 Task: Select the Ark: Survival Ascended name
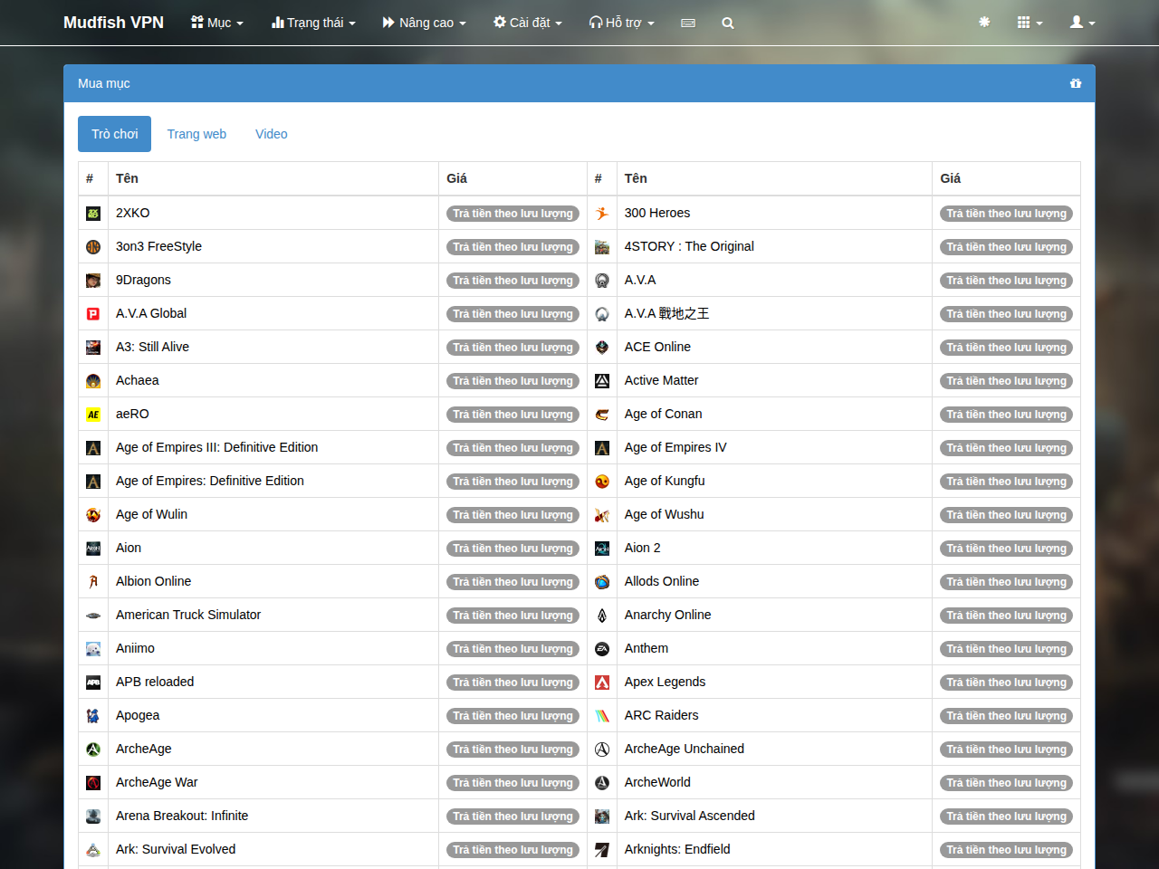pyautogui.click(x=689, y=816)
